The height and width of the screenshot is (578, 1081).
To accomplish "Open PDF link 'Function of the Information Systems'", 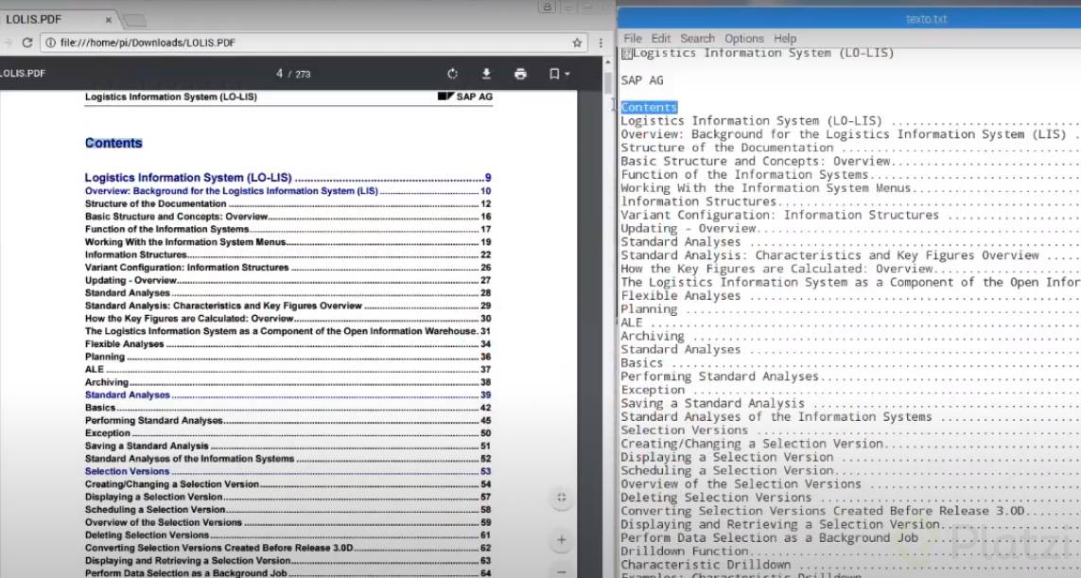I will click(288, 229).
